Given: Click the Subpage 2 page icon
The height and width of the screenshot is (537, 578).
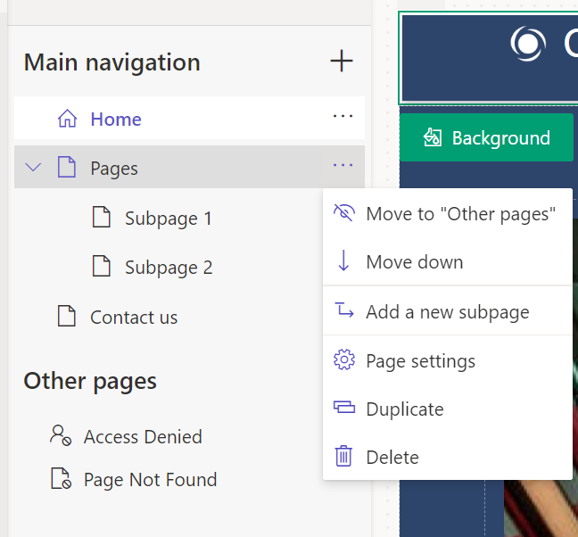Looking at the screenshot, I should [101, 266].
